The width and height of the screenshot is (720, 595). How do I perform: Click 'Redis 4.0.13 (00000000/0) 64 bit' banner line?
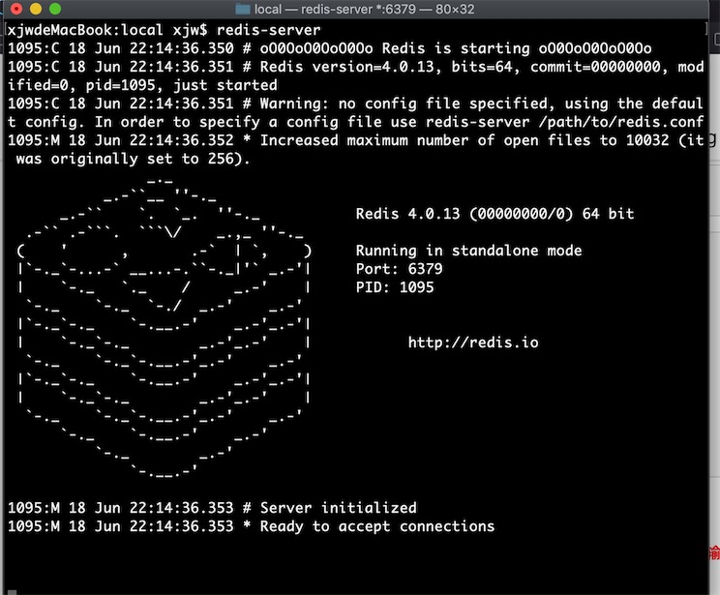[x=495, y=214]
